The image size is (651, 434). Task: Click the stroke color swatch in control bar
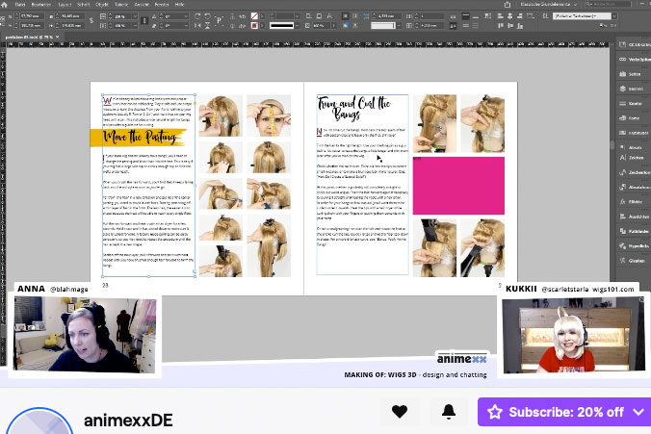254,26
